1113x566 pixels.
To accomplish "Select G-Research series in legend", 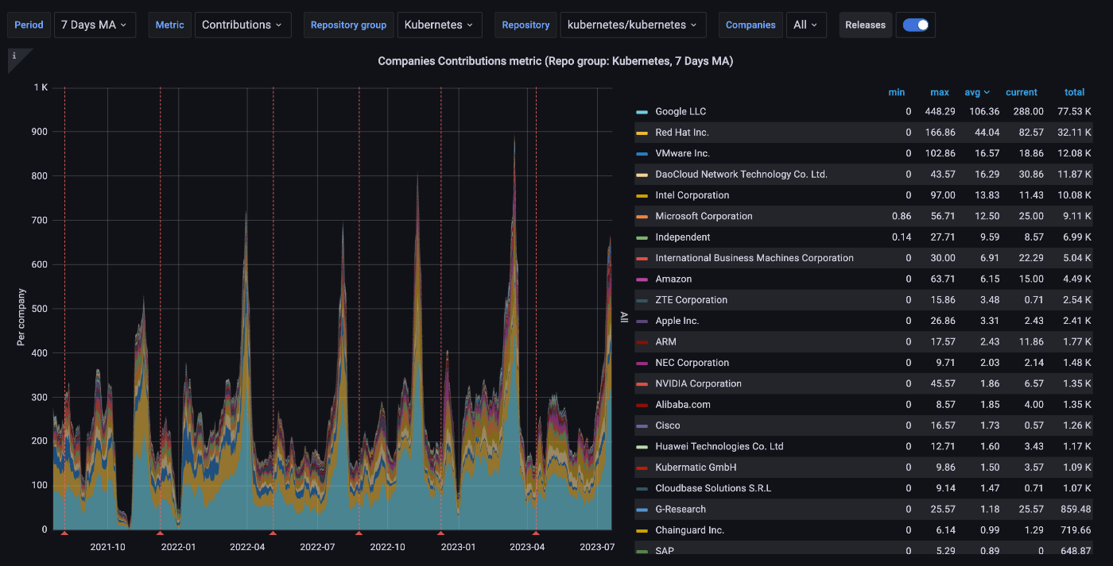I will [x=681, y=509].
